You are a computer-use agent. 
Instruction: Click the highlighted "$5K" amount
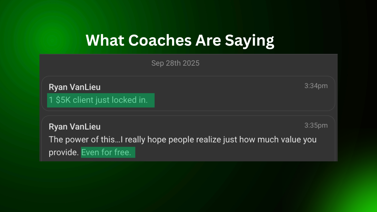63,100
